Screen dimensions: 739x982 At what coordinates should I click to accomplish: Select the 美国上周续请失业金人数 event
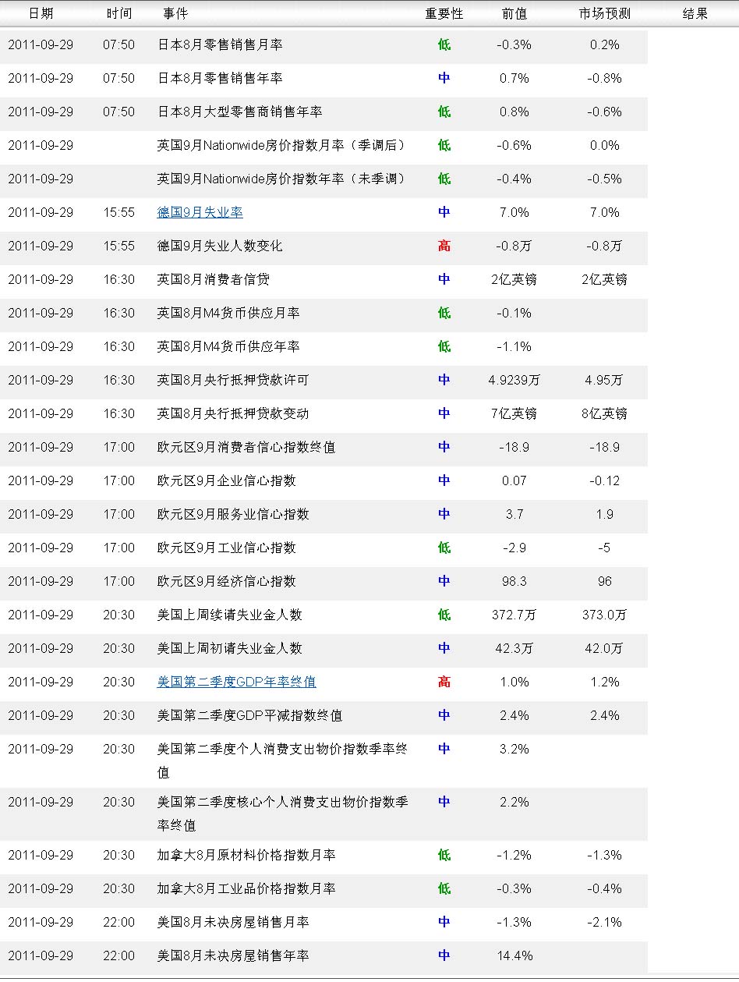point(230,615)
